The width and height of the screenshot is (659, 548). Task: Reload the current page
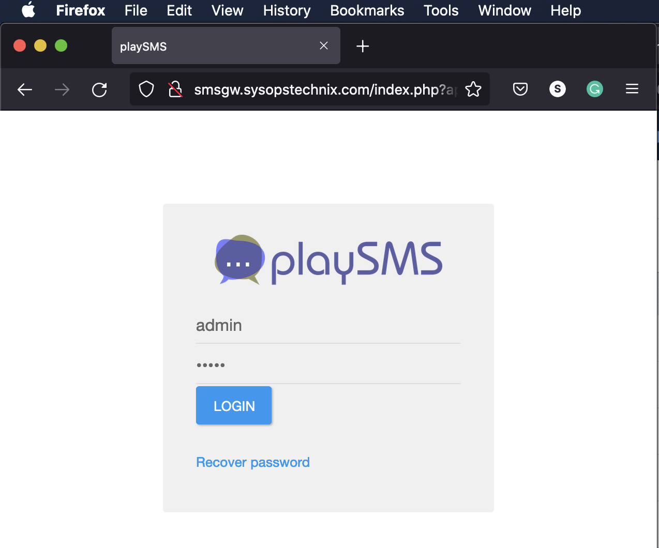coord(99,90)
